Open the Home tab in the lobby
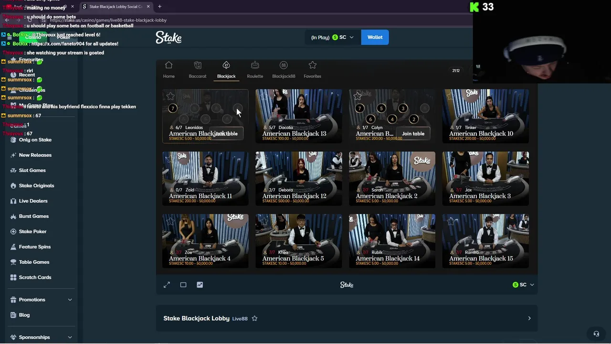The width and height of the screenshot is (611, 344). pyautogui.click(x=169, y=70)
